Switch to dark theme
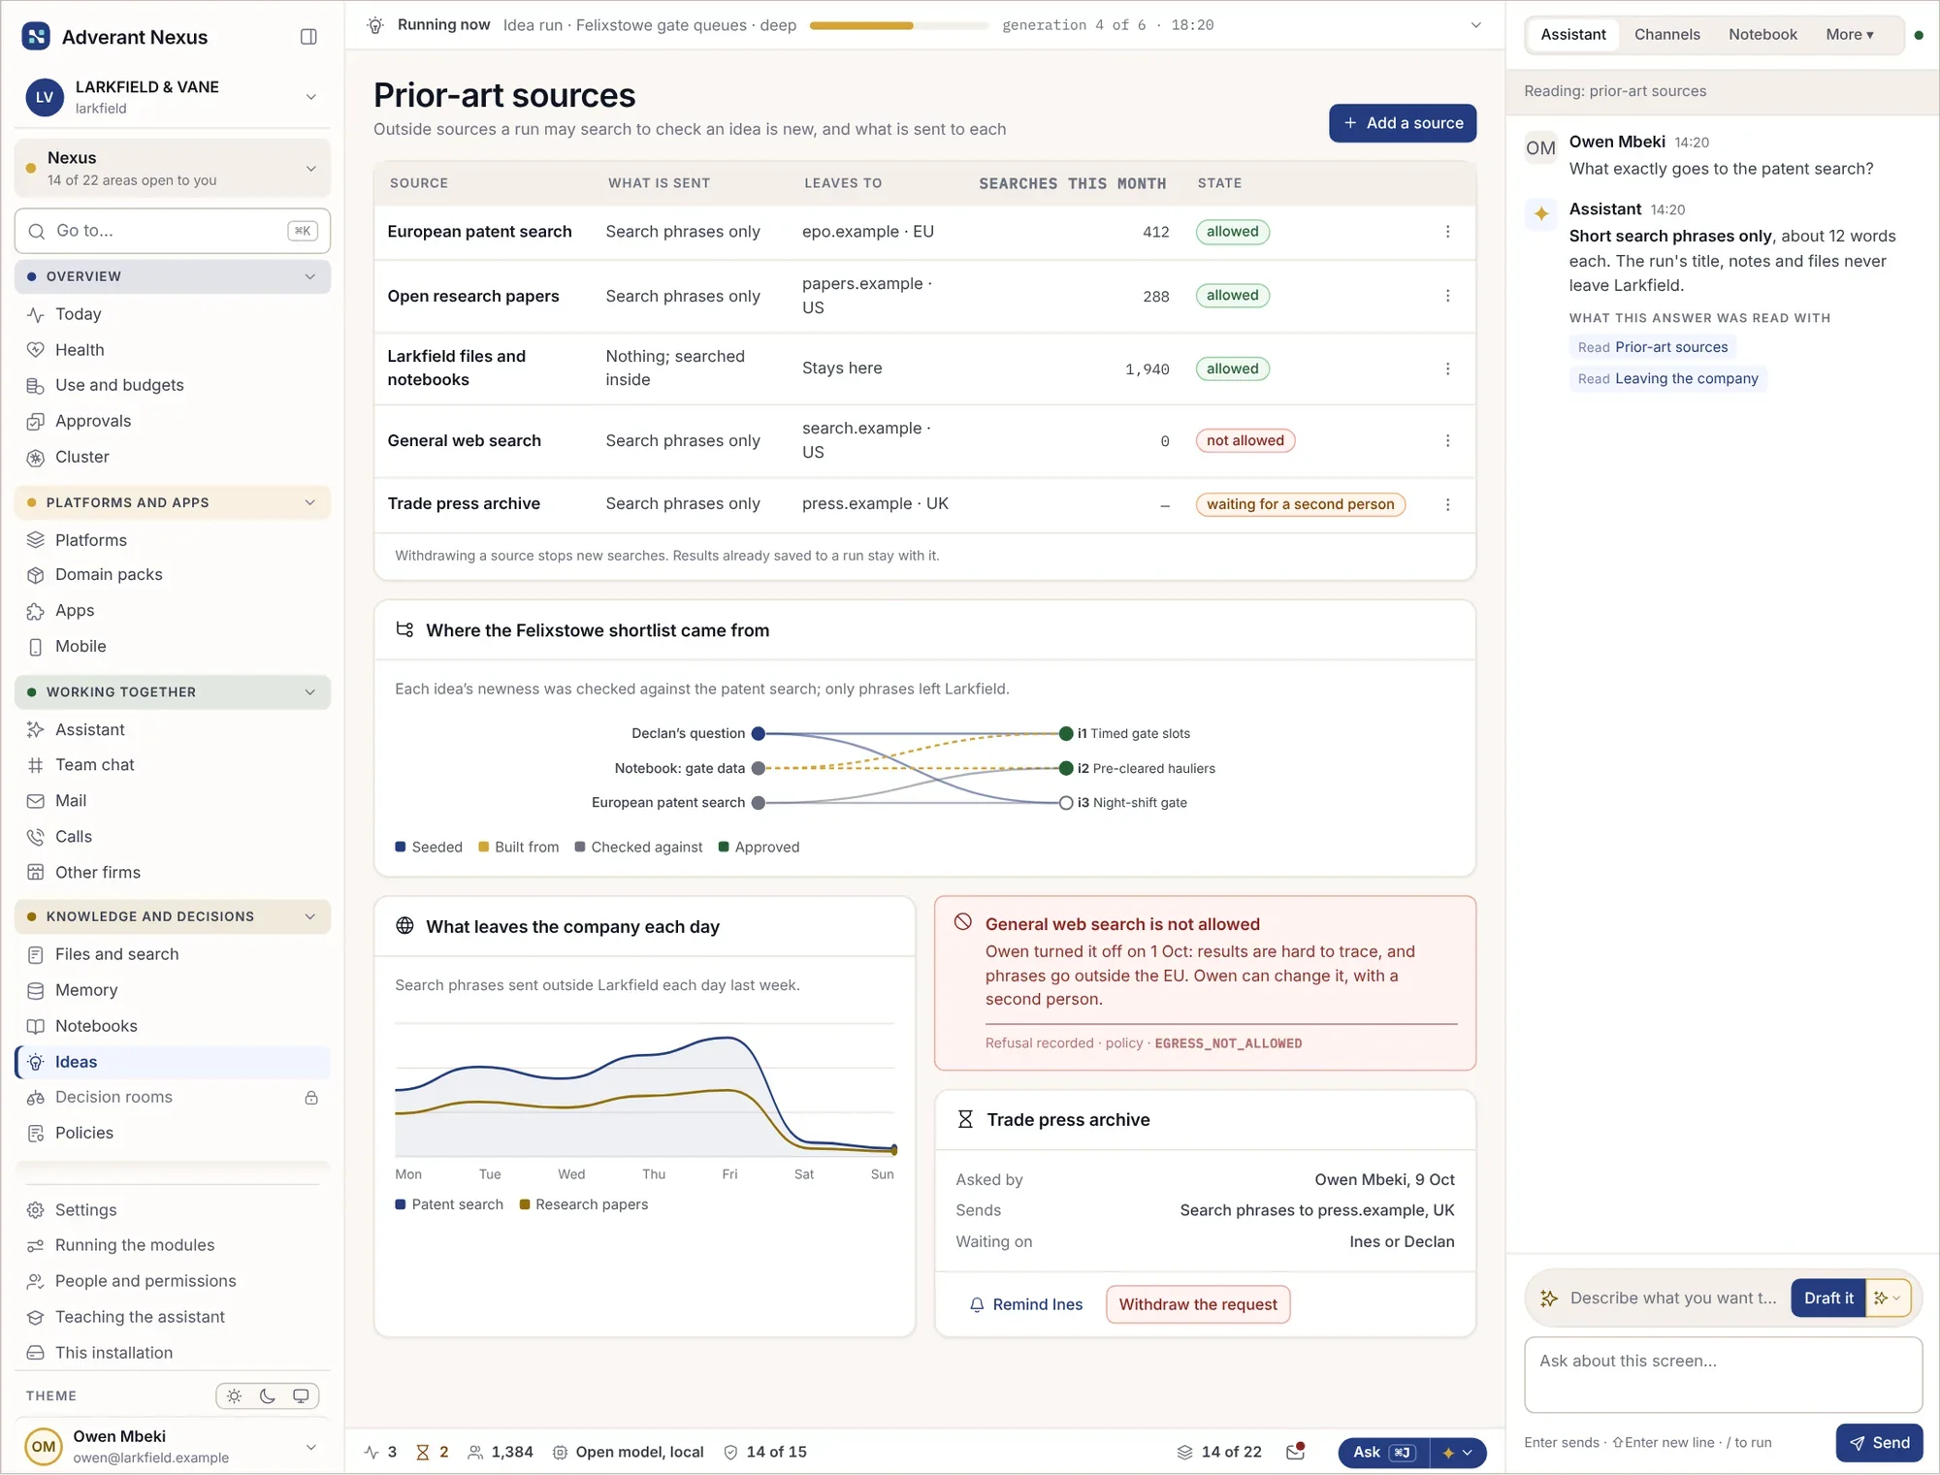 point(268,1396)
